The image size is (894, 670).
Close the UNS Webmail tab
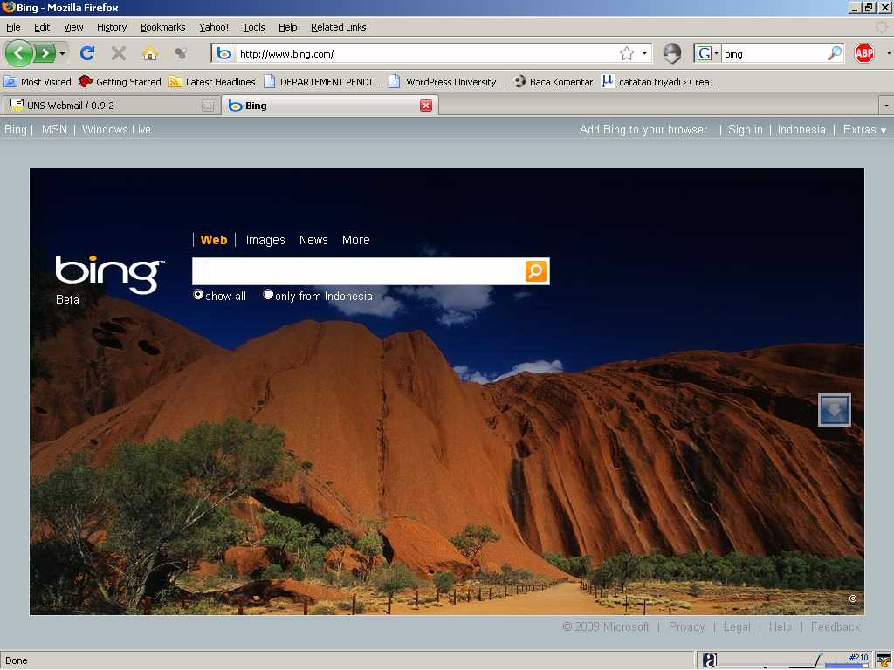point(208,106)
